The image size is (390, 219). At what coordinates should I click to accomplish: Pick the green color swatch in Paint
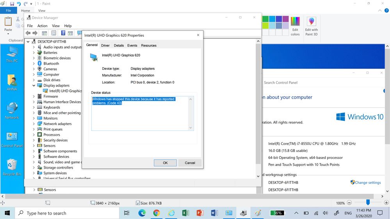tap(265, 19)
